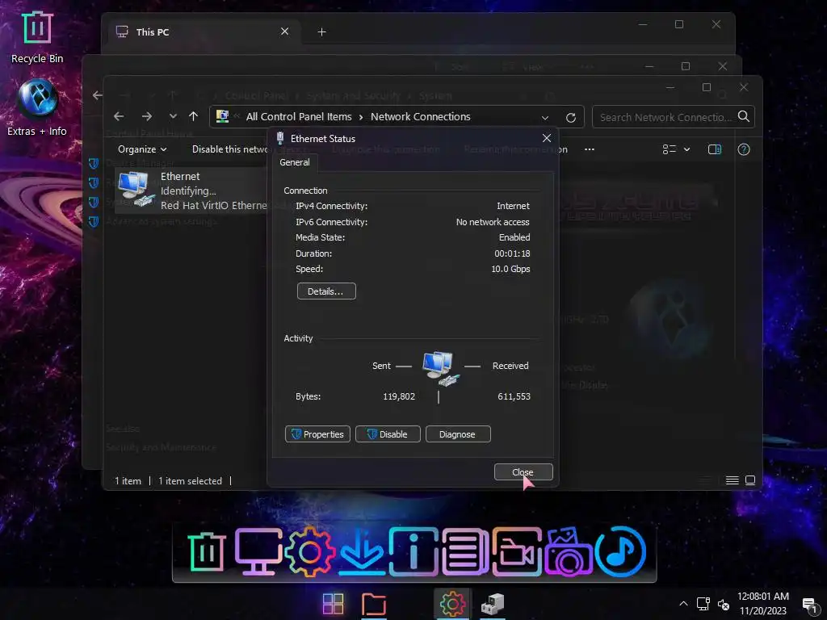Go forward in Network Connections window
The image size is (827, 620).
tap(147, 116)
